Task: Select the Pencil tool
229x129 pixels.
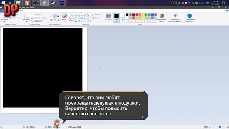Action: (51, 16)
